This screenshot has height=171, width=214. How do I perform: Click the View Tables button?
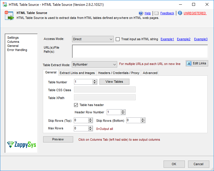click(x=114, y=82)
